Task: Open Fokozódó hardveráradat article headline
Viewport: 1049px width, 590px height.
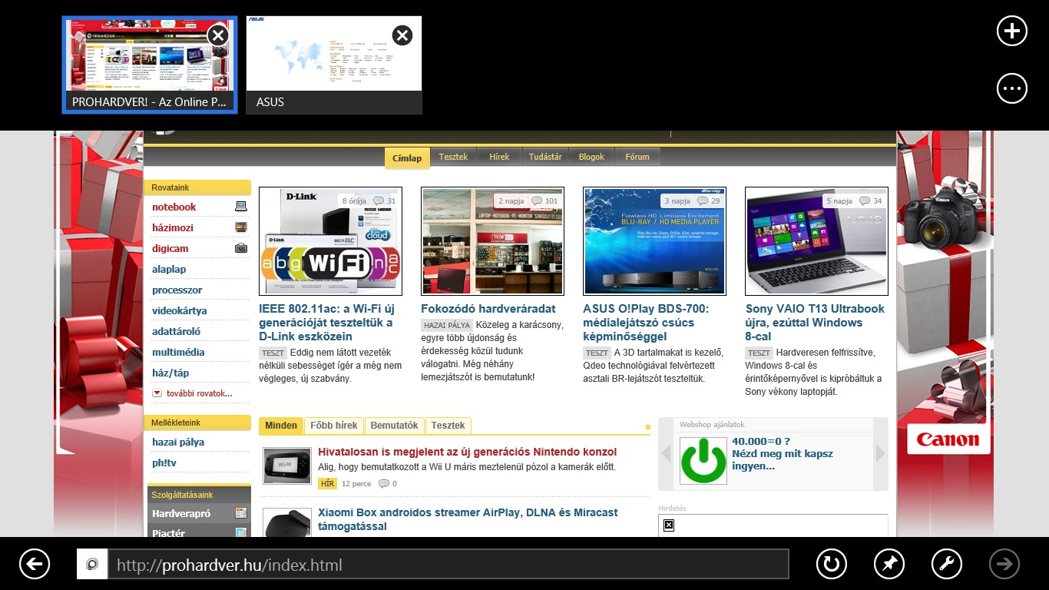Action: click(x=488, y=309)
